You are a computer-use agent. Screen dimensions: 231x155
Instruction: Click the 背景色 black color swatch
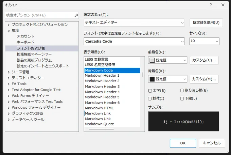[152, 79]
